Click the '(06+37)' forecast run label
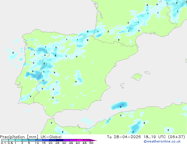187x144 pixels. click(176, 137)
